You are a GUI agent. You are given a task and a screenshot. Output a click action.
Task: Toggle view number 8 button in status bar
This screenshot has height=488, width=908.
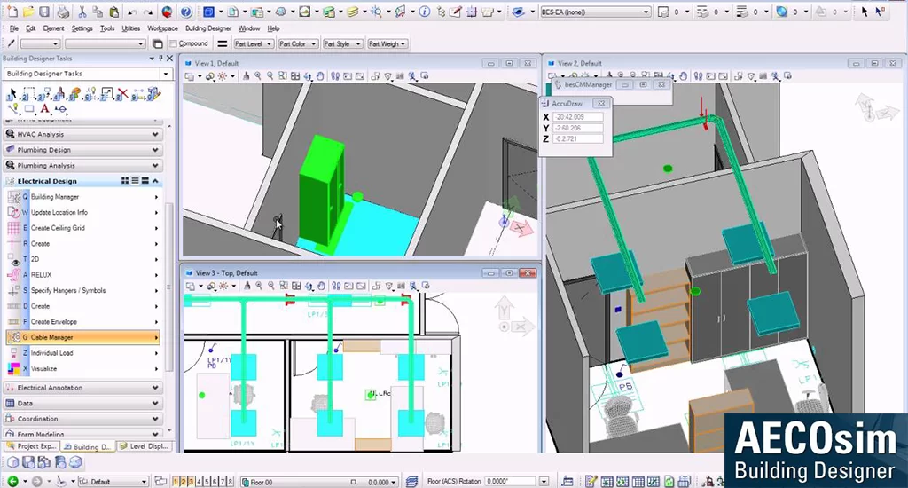(x=231, y=481)
